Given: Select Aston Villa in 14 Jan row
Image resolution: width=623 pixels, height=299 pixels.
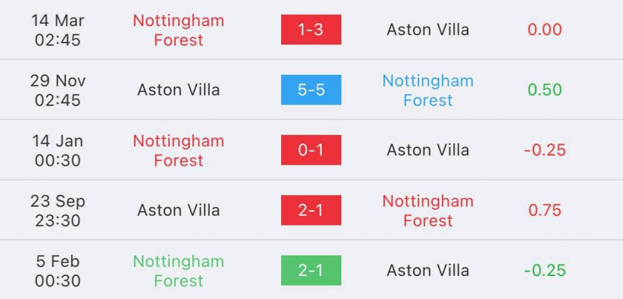Looking at the screenshot, I should tap(428, 150).
